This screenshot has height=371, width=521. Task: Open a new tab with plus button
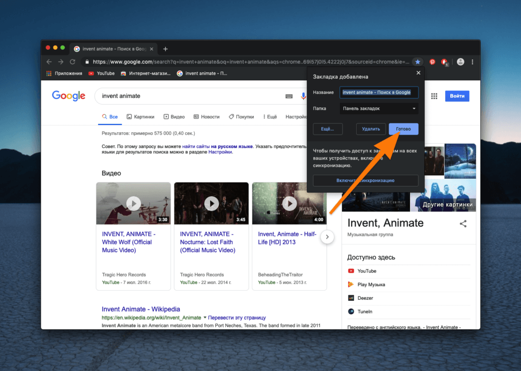(165, 49)
